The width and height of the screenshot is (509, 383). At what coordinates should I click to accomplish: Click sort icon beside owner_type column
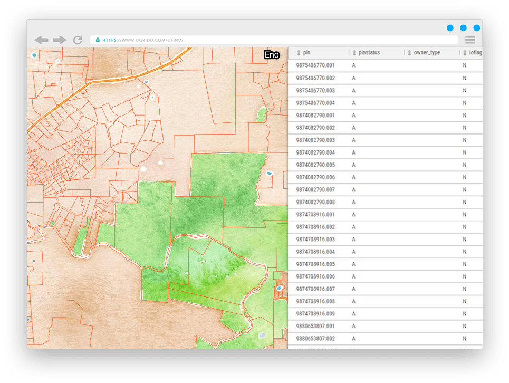pos(409,53)
